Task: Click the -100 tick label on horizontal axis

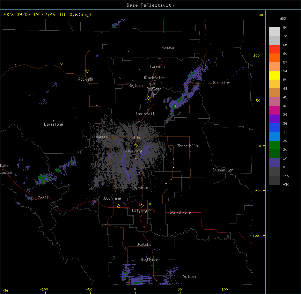Action: point(44,289)
